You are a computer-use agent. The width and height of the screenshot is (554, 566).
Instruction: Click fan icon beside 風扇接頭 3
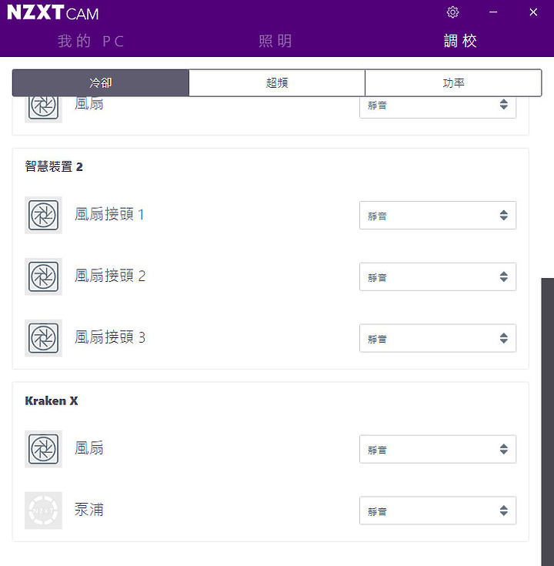43,338
